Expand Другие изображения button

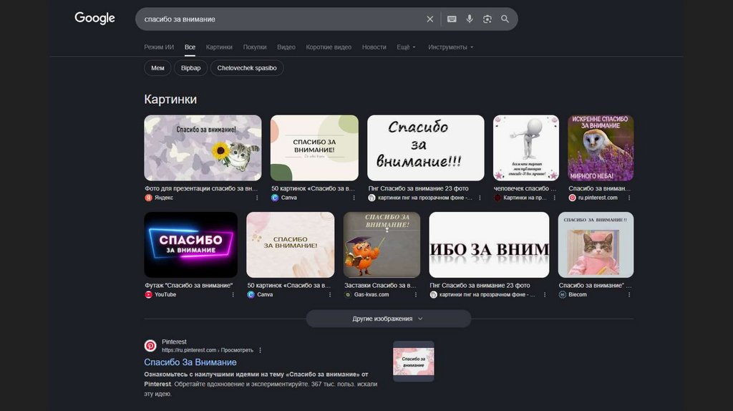(x=389, y=319)
